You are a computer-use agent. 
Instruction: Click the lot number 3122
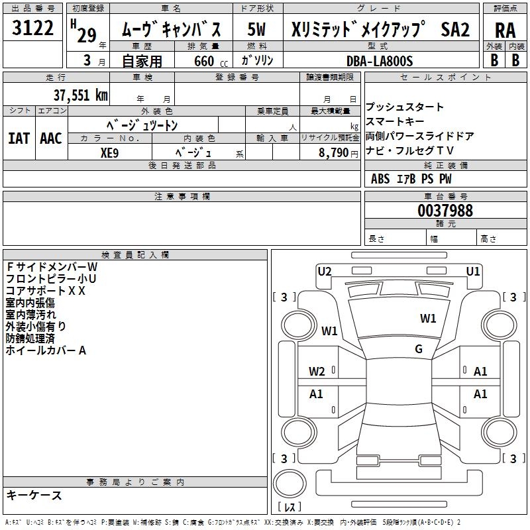32,28
